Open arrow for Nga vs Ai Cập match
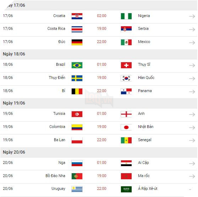Image resolution: width=198 pixels, height=197 pixels. 192,163
